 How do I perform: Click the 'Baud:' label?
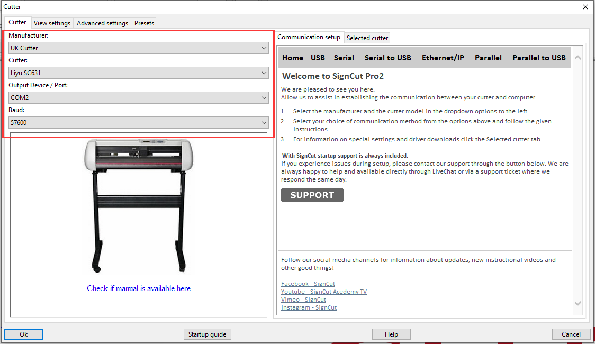point(16,110)
